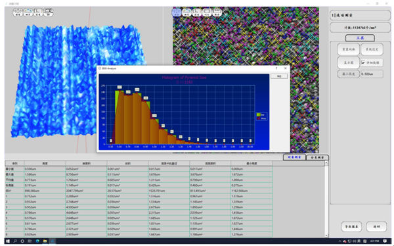
Task: Click the highlighted blue icon above the image view
Action: [177, 12]
